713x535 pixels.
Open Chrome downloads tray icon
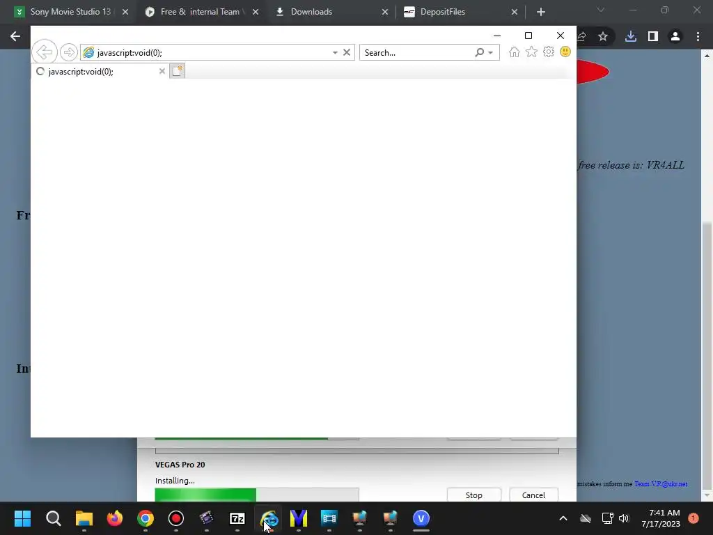click(x=631, y=36)
